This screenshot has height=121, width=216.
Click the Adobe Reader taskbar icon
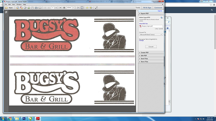click(x=38, y=119)
